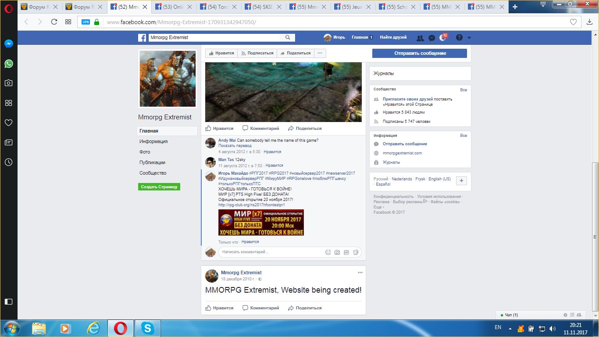Switch to the "(55) Scho" Facebook tab

coord(397,7)
